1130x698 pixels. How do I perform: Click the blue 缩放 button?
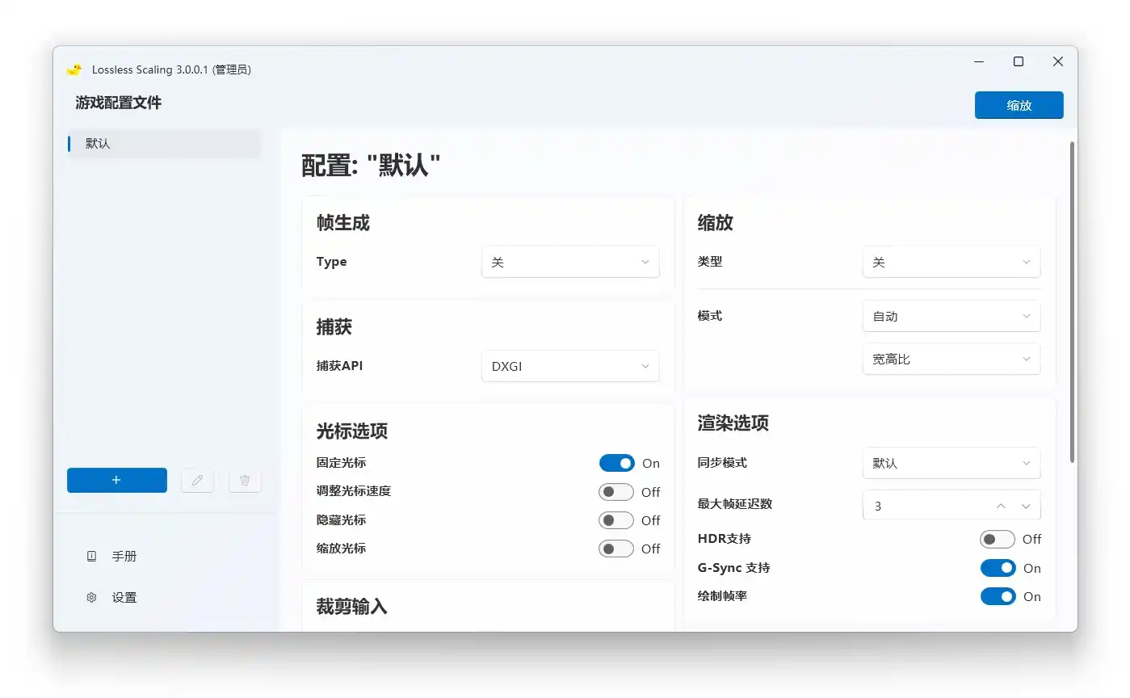click(x=1019, y=105)
